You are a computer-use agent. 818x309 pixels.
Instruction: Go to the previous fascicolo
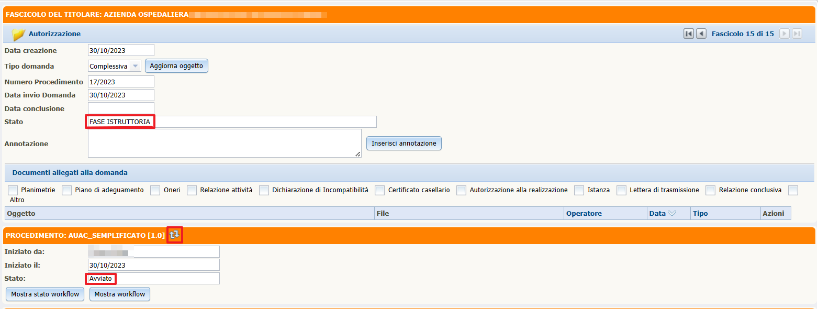pyautogui.click(x=701, y=34)
